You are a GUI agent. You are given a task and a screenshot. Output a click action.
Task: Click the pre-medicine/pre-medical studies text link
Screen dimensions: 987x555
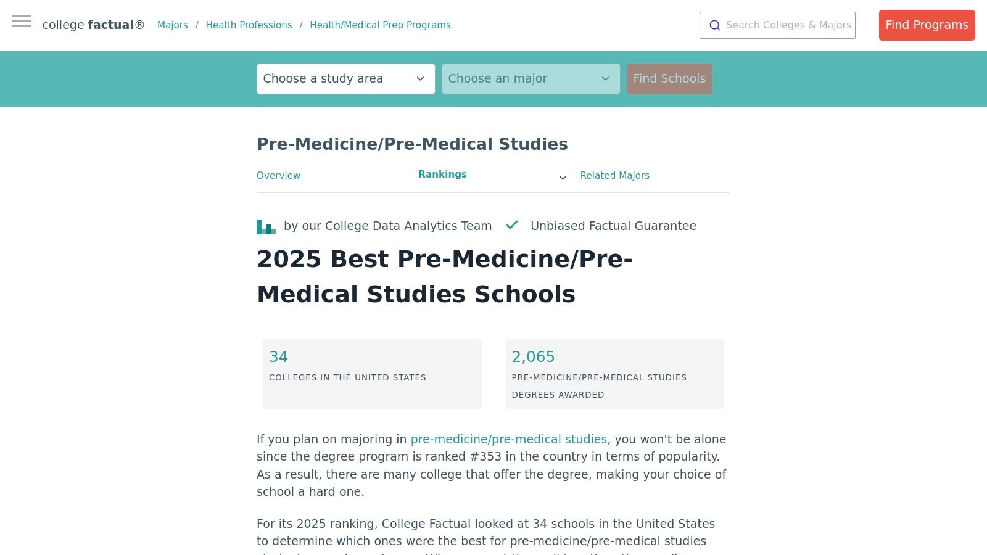[509, 439]
